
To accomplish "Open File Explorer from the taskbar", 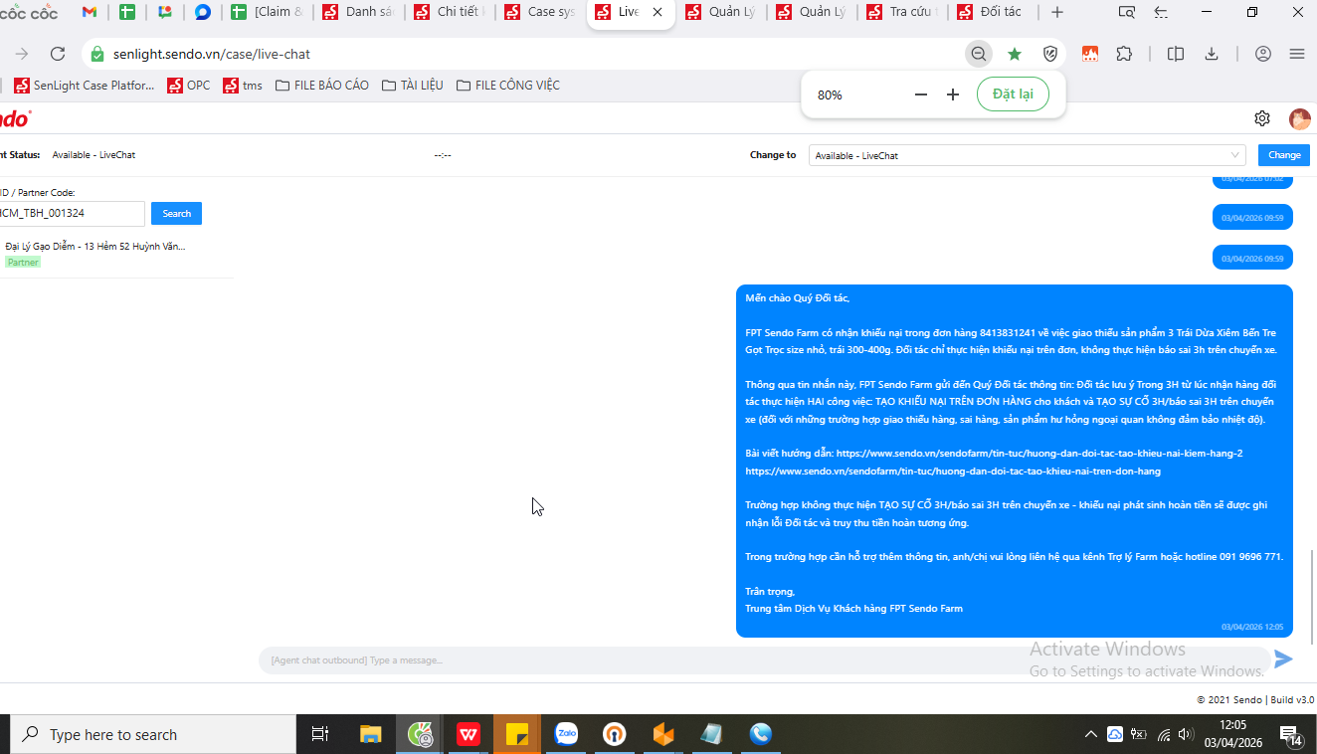I will (x=370, y=734).
